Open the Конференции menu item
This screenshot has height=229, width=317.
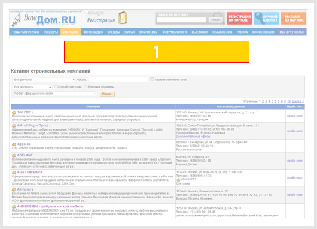pos(263,32)
